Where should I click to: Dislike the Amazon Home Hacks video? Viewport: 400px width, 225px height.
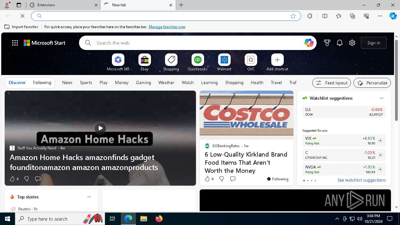27,179
